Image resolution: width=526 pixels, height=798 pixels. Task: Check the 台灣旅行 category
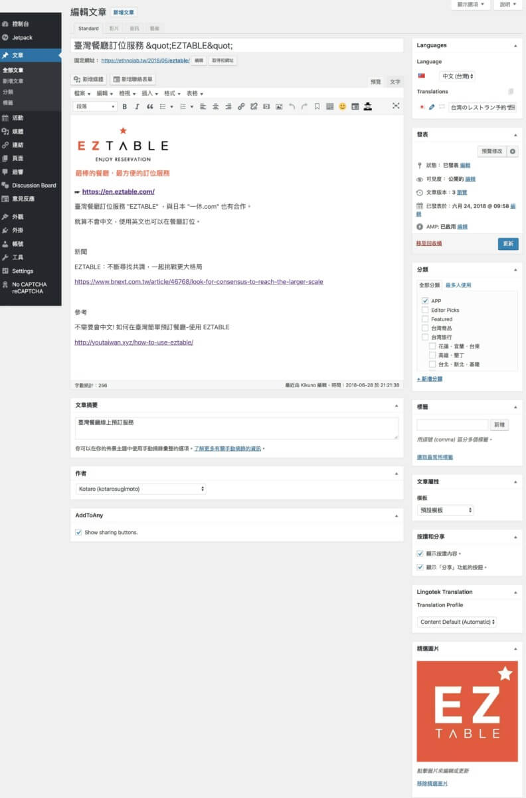click(x=425, y=337)
